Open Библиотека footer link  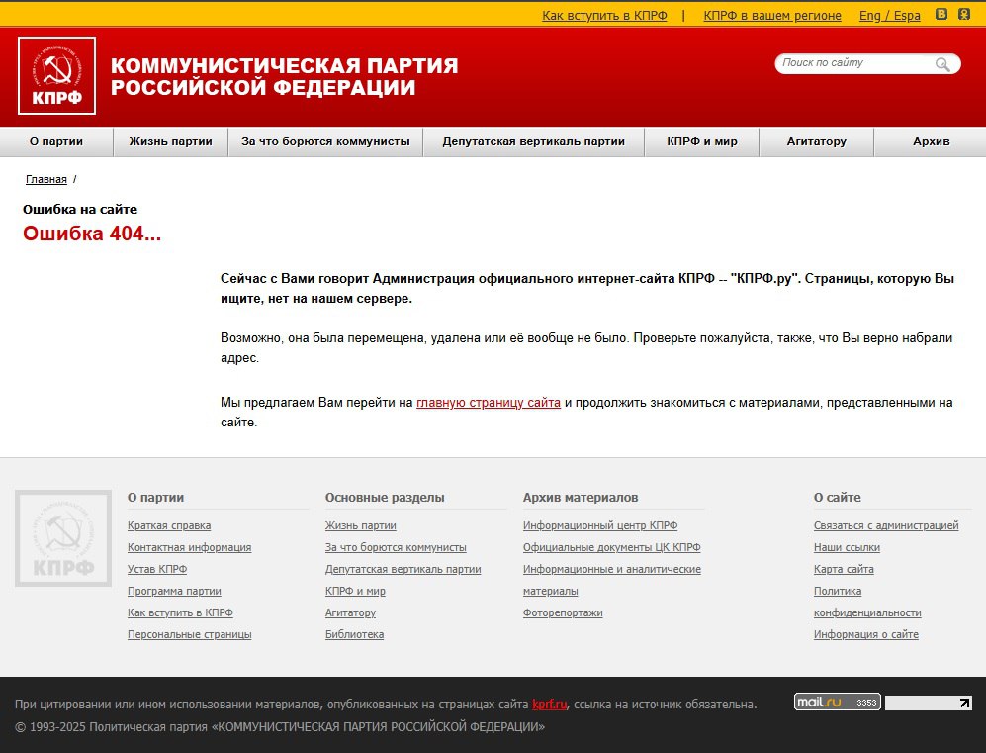(x=354, y=634)
